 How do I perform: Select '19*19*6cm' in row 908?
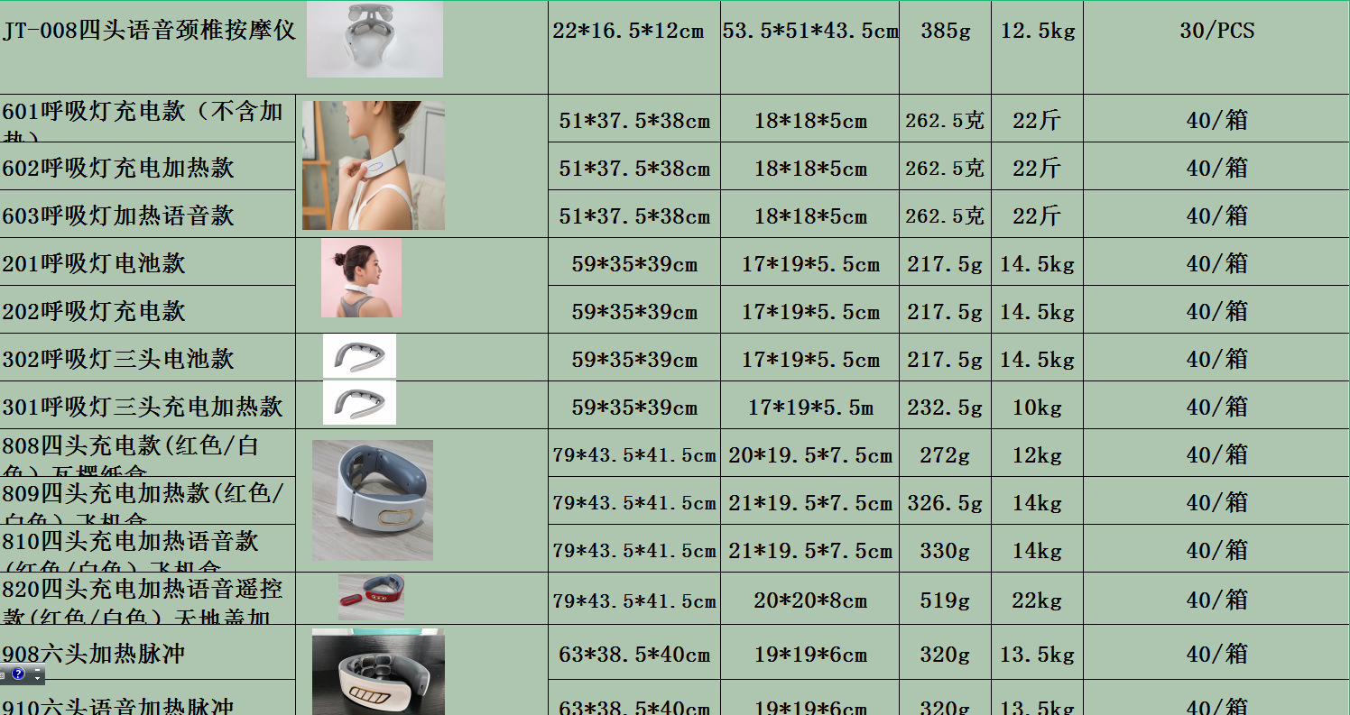point(810,652)
